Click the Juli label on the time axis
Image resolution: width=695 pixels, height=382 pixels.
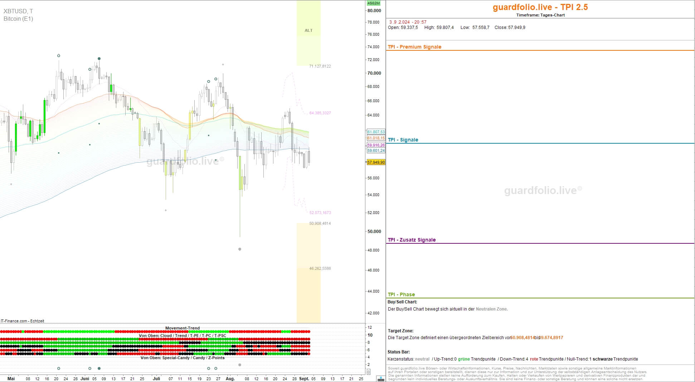tap(156, 378)
